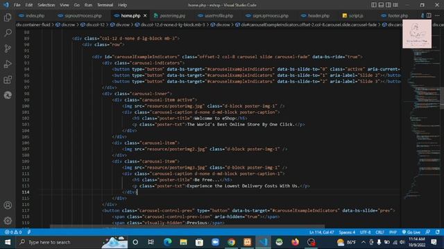Open the Manage gear in activity bar
Viewport: 444px width, 249px height.
click(x=8, y=221)
